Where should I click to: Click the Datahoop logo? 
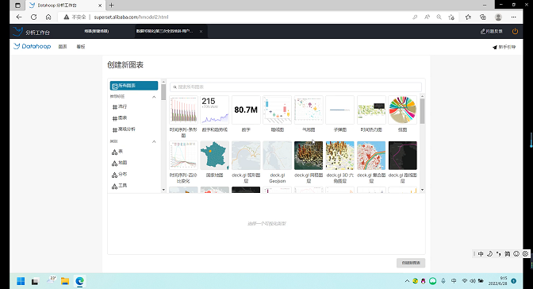coord(32,46)
